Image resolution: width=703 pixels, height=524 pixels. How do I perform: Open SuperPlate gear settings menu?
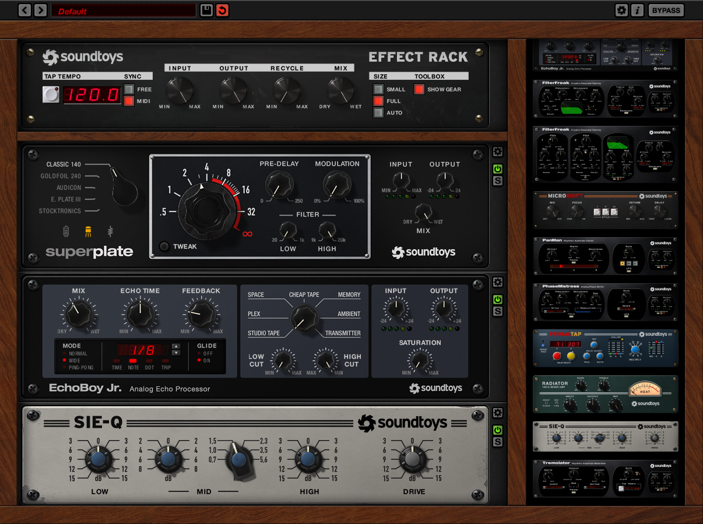coord(497,152)
